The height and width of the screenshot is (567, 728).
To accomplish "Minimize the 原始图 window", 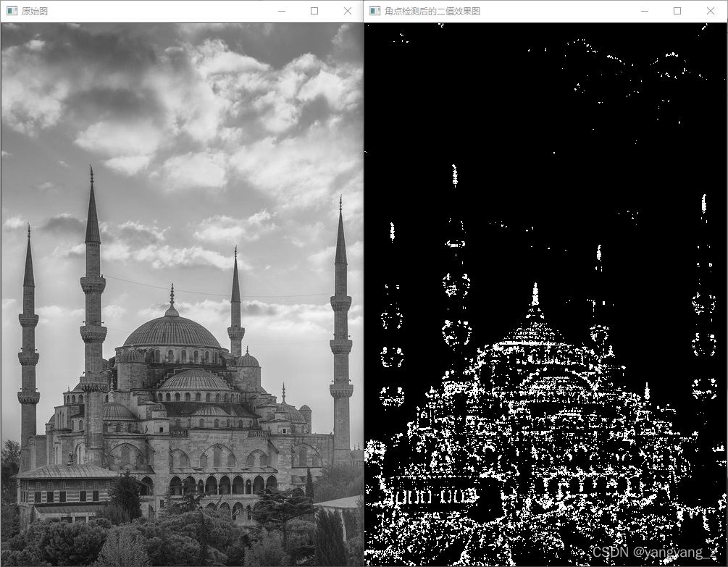I will (x=281, y=11).
